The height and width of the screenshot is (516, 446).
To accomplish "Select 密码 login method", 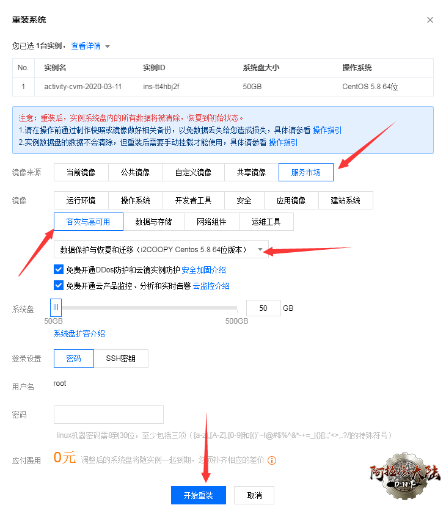I will click(73, 358).
